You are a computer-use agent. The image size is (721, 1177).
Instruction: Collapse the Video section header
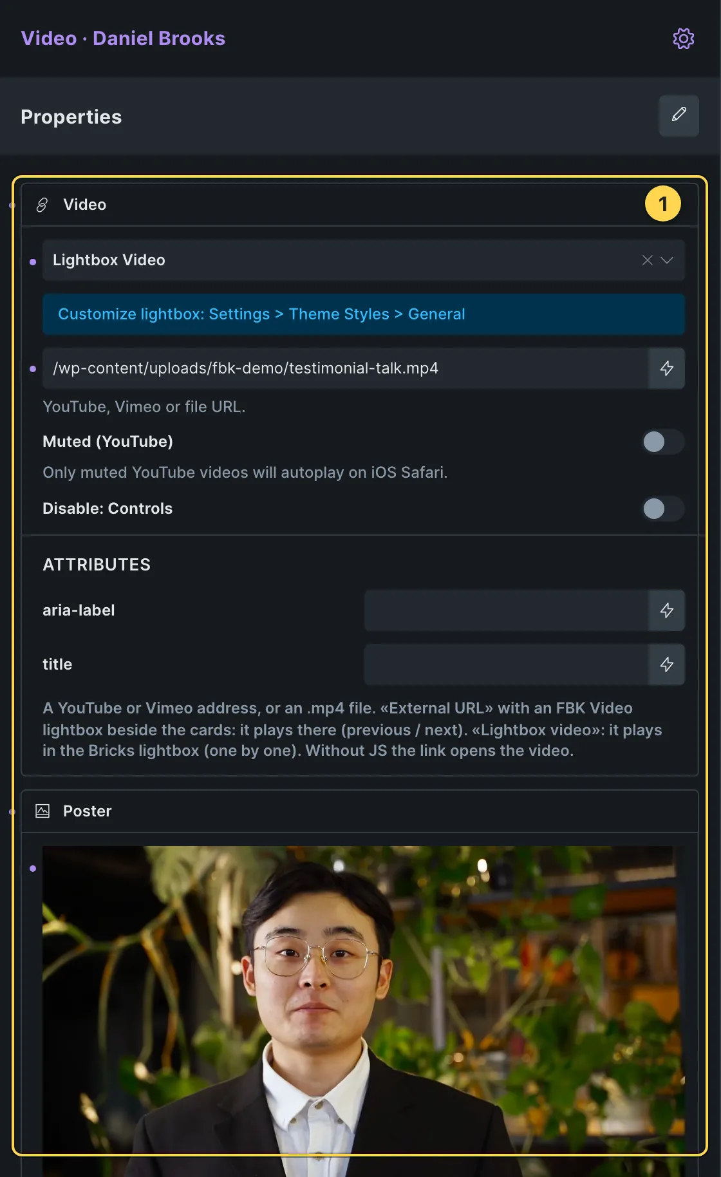(360, 205)
